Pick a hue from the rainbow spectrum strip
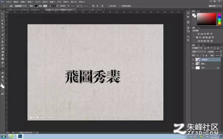 click(x=219, y=19)
